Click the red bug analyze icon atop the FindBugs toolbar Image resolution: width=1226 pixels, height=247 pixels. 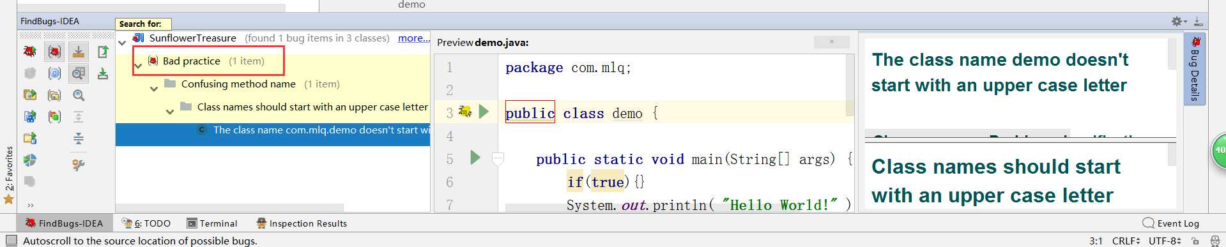(x=30, y=52)
